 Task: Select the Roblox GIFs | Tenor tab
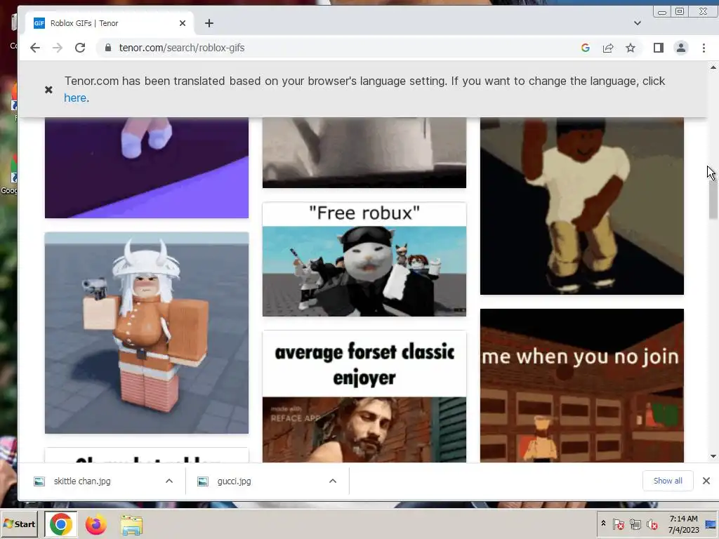[x=110, y=23]
